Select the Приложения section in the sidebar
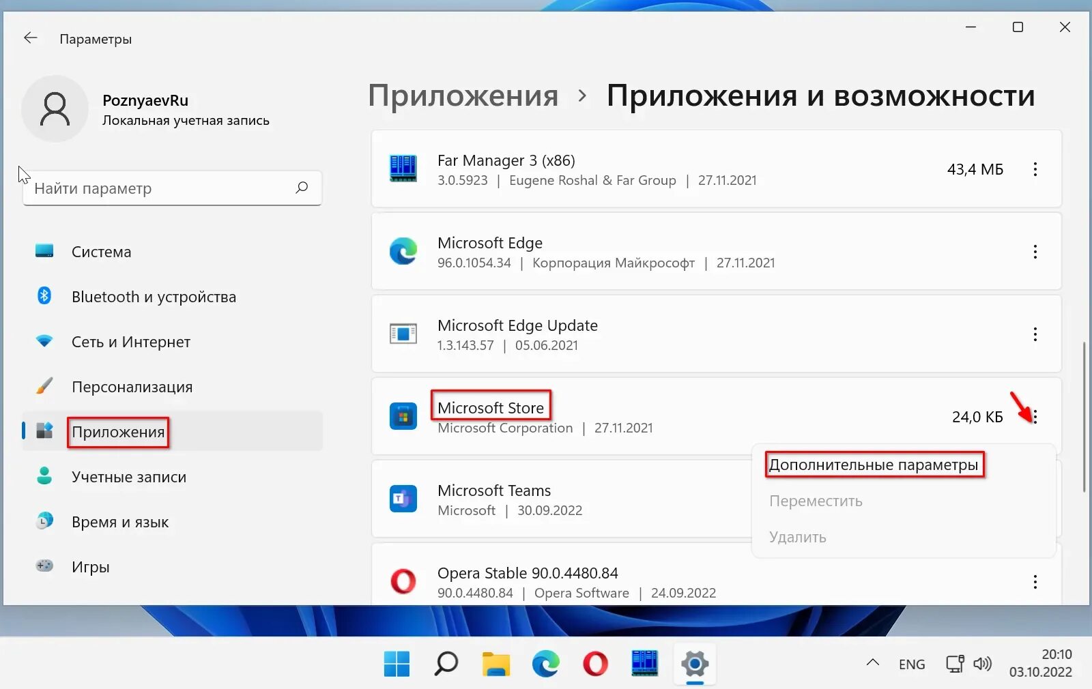1092x689 pixels. coord(172,431)
